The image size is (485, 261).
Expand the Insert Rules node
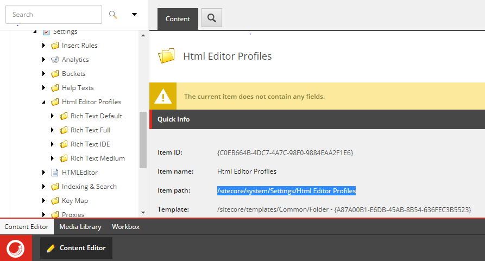tap(43, 46)
